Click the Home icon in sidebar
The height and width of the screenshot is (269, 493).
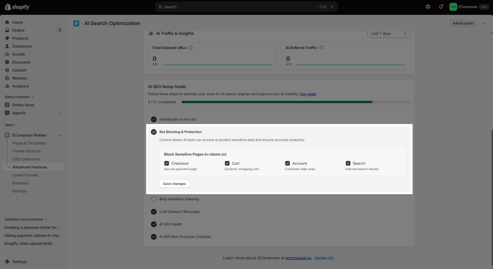(7, 22)
